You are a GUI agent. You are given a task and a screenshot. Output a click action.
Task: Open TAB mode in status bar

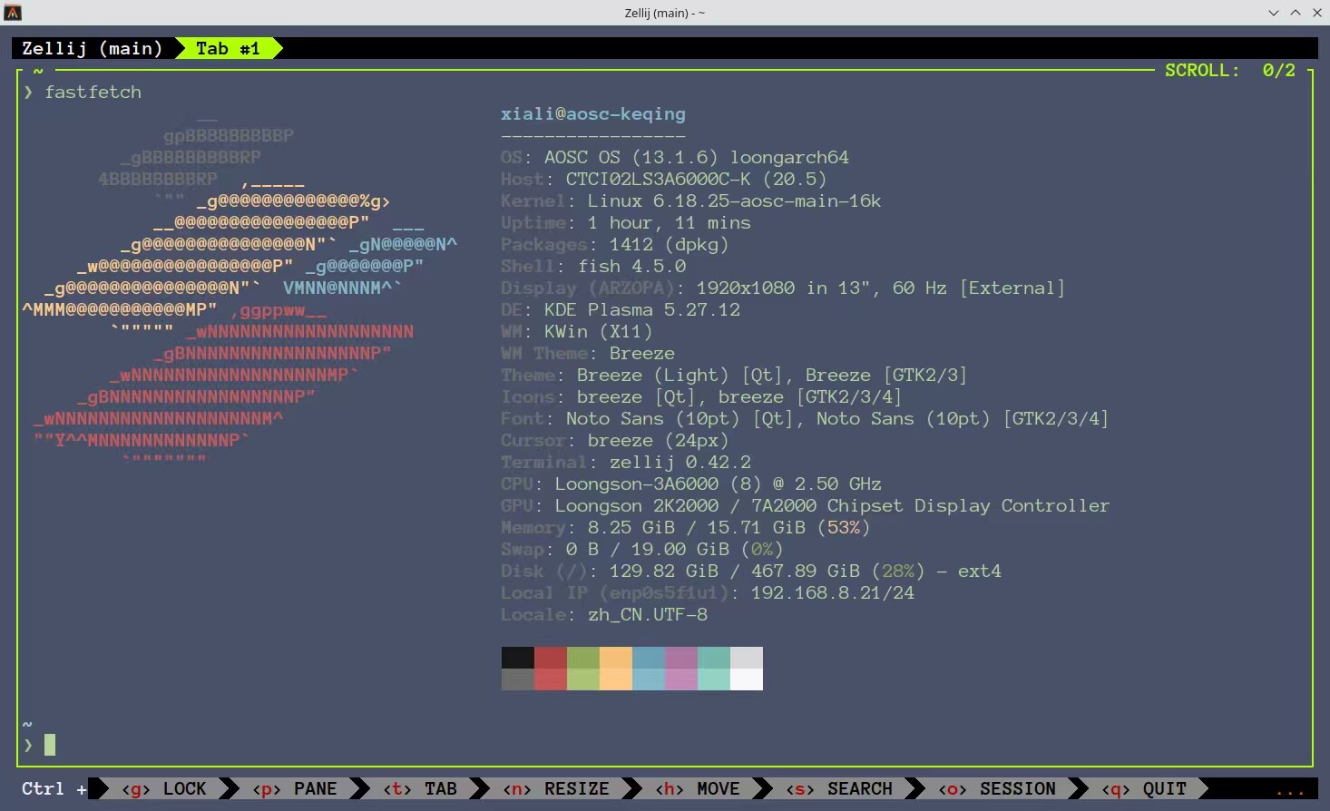420,788
